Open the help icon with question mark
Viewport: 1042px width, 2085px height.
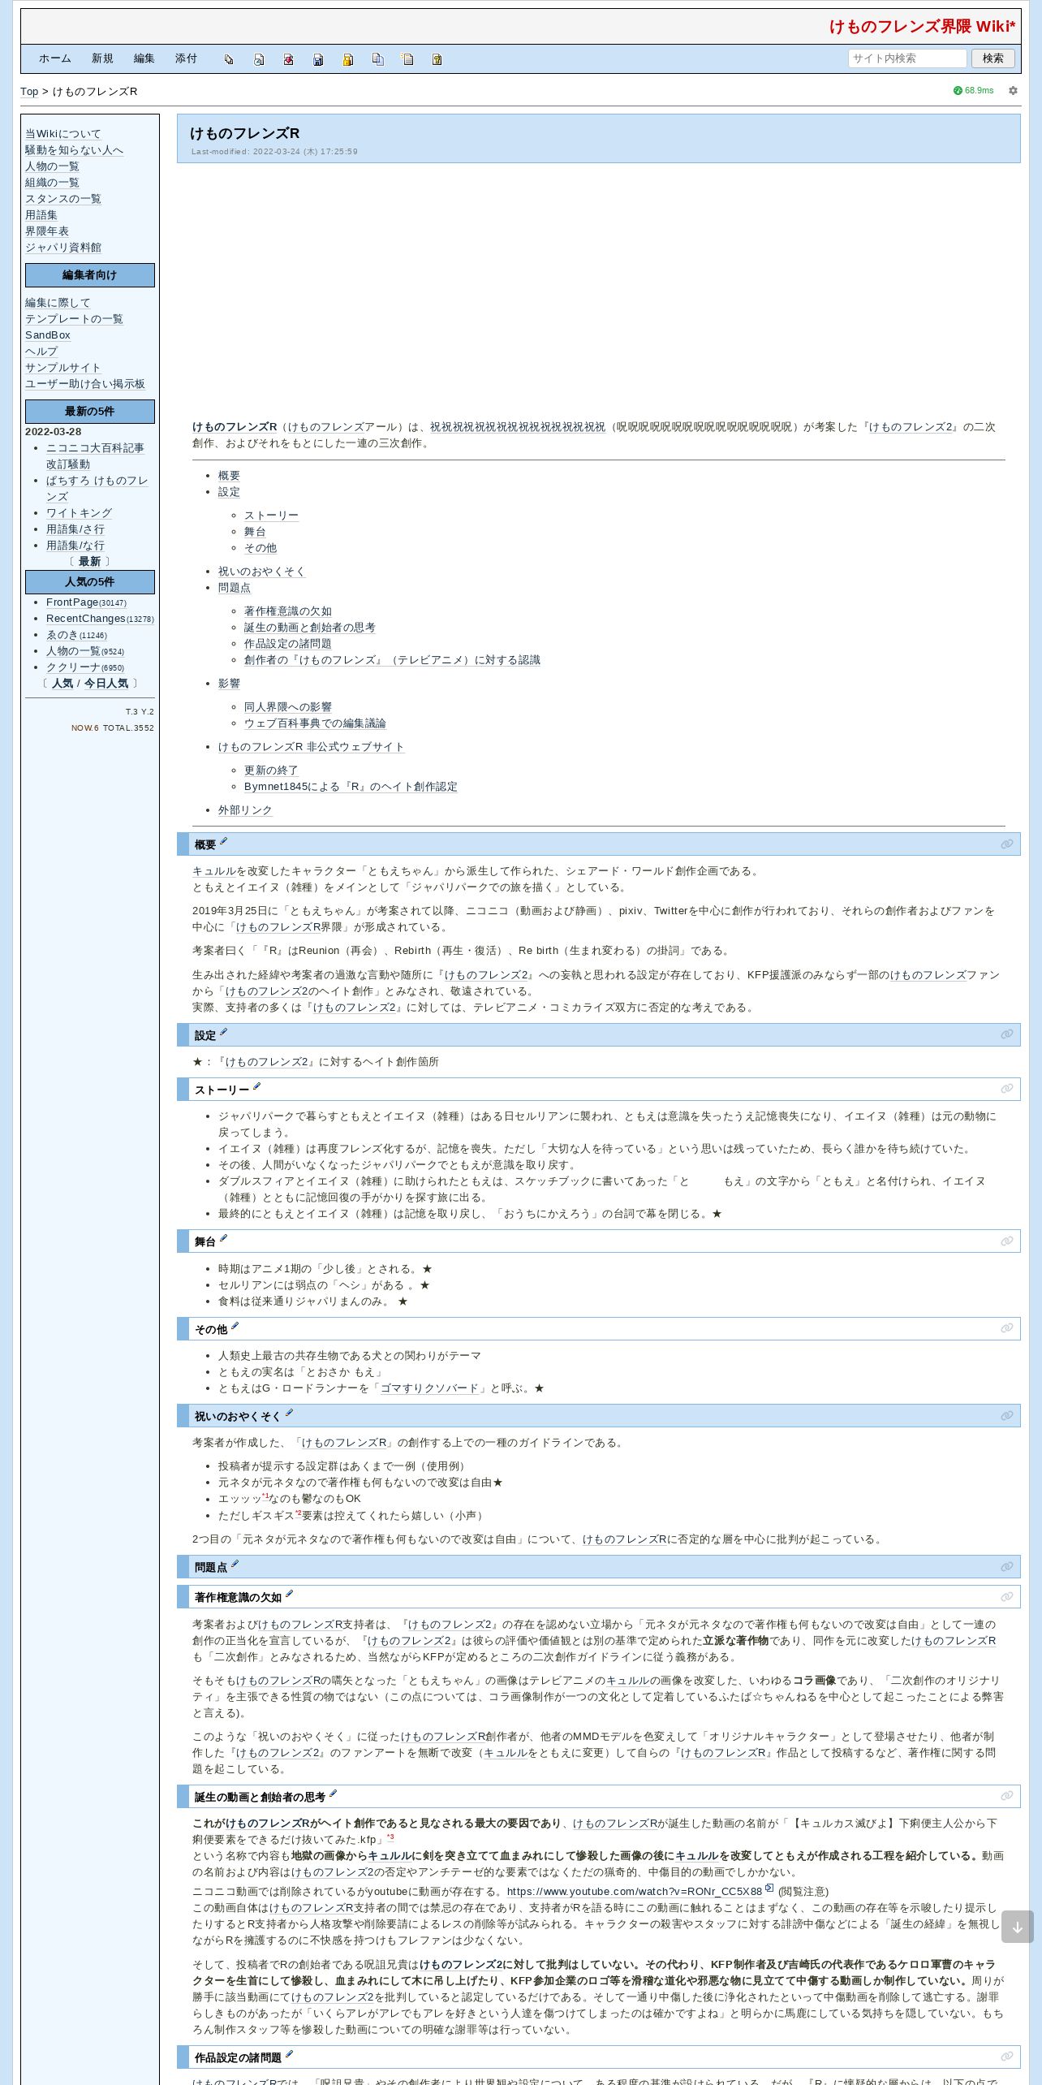437,59
